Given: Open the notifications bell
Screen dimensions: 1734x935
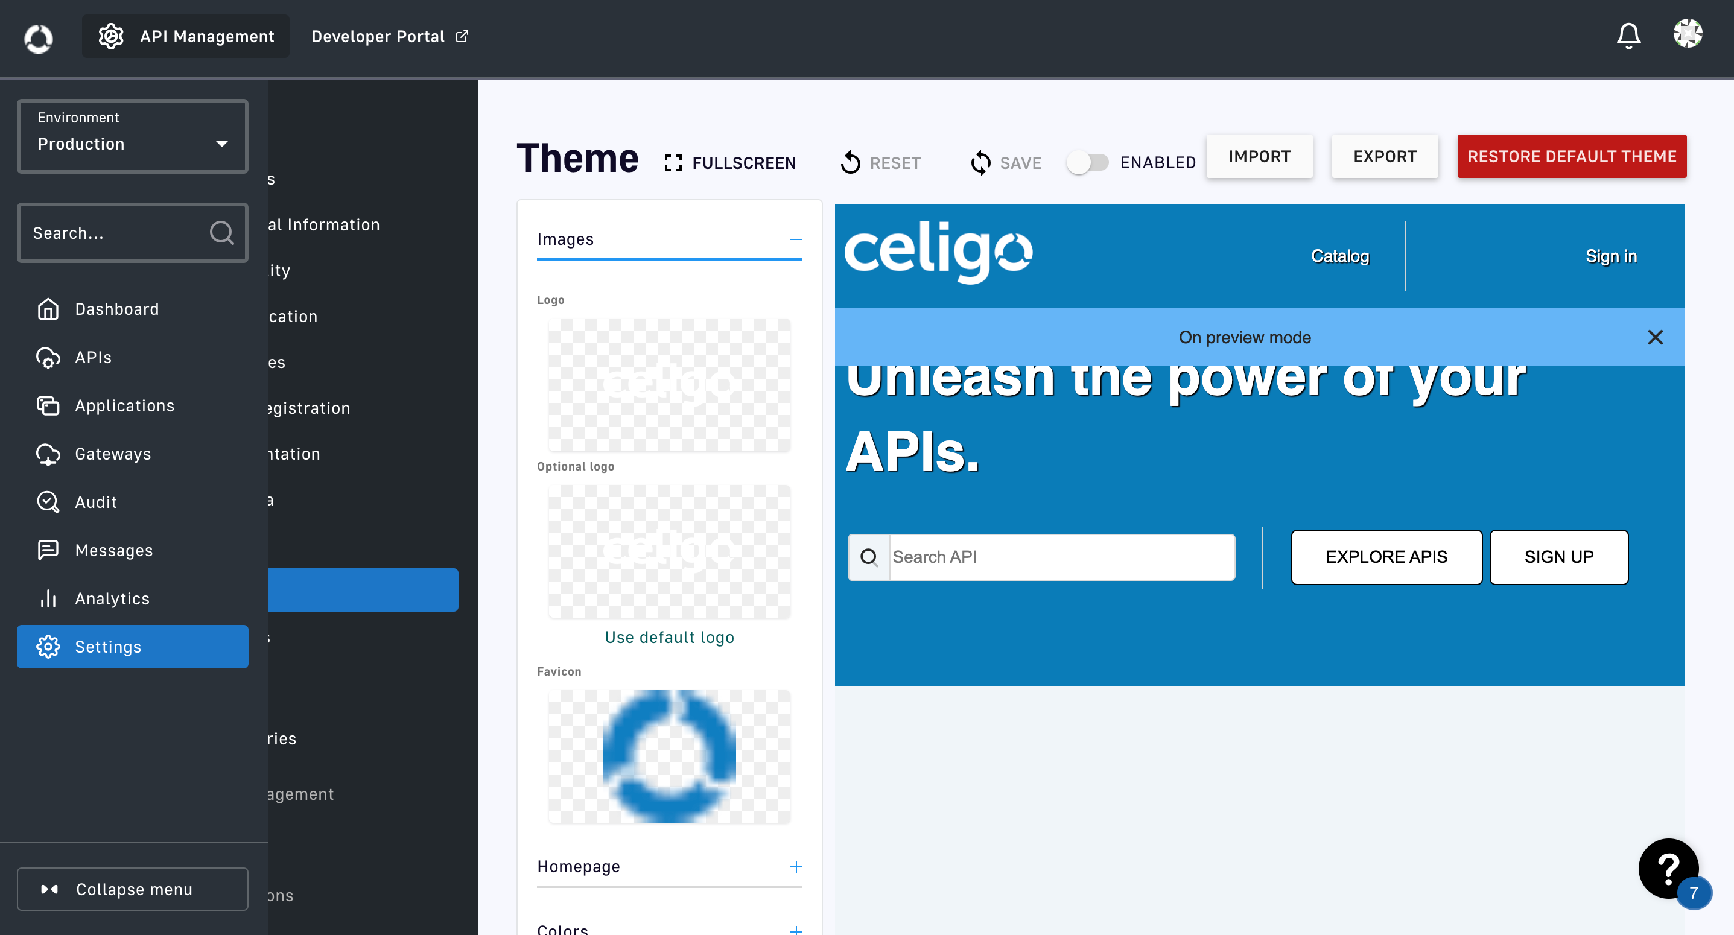Looking at the screenshot, I should pyautogui.click(x=1628, y=36).
